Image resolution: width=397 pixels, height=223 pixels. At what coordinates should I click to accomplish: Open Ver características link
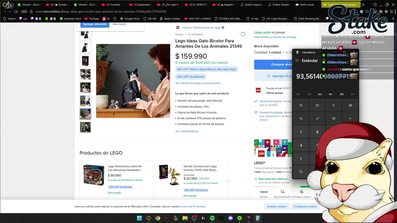pos(187,131)
